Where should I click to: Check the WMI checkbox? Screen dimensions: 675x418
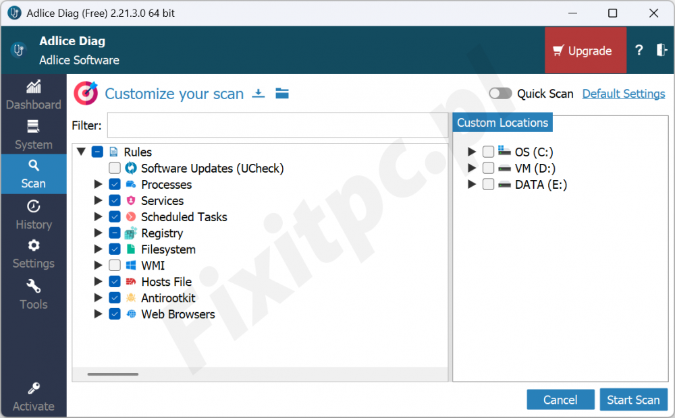pyautogui.click(x=115, y=266)
